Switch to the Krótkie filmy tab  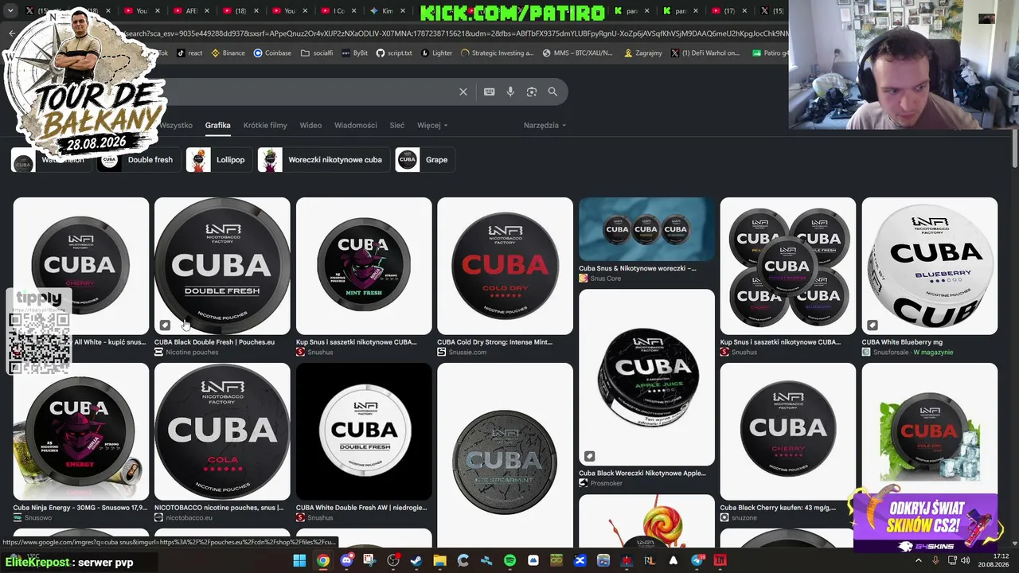265,125
